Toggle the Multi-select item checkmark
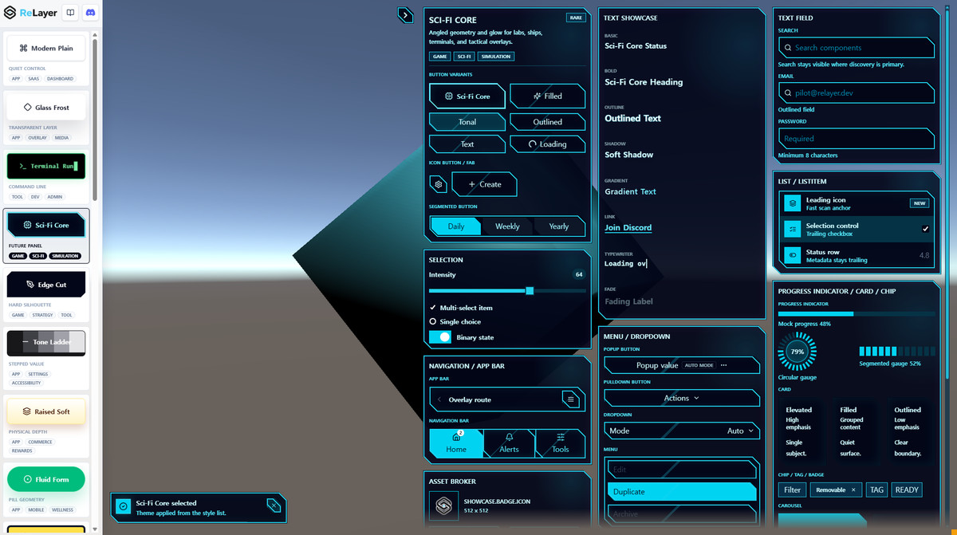The width and height of the screenshot is (957, 535). point(433,307)
